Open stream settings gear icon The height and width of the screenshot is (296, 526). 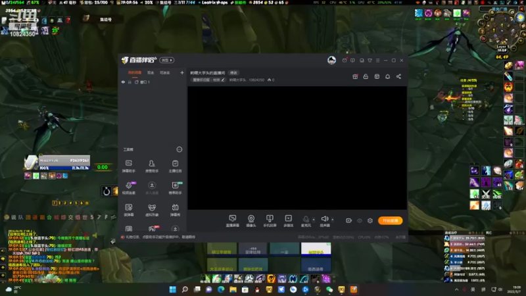coord(370,220)
